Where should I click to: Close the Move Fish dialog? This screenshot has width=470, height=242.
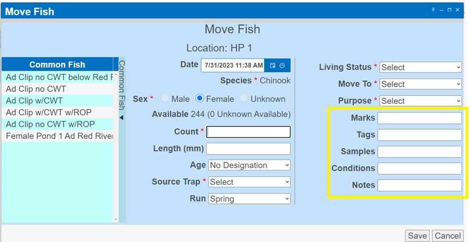click(x=457, y=10)
